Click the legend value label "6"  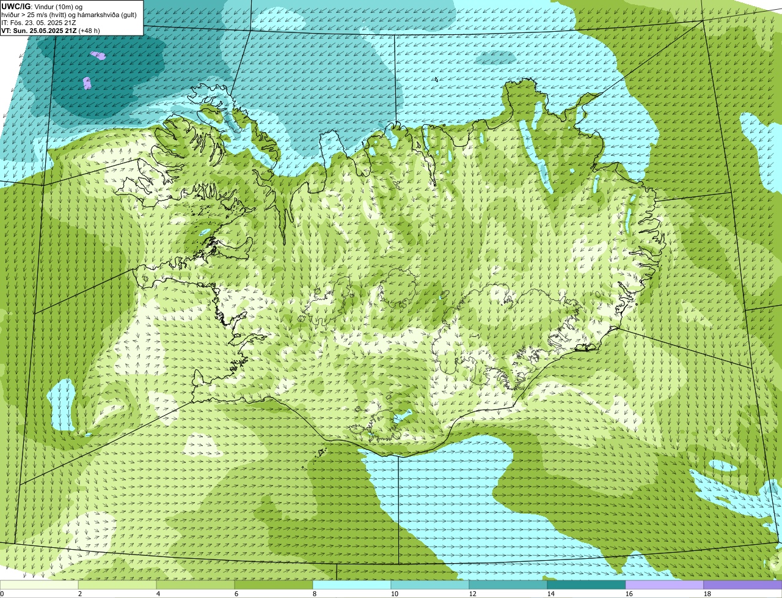coord(236,594)
